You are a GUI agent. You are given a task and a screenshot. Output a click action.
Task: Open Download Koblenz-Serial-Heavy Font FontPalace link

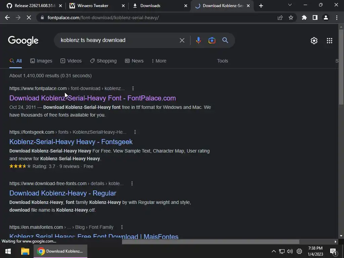click(93, 98)
